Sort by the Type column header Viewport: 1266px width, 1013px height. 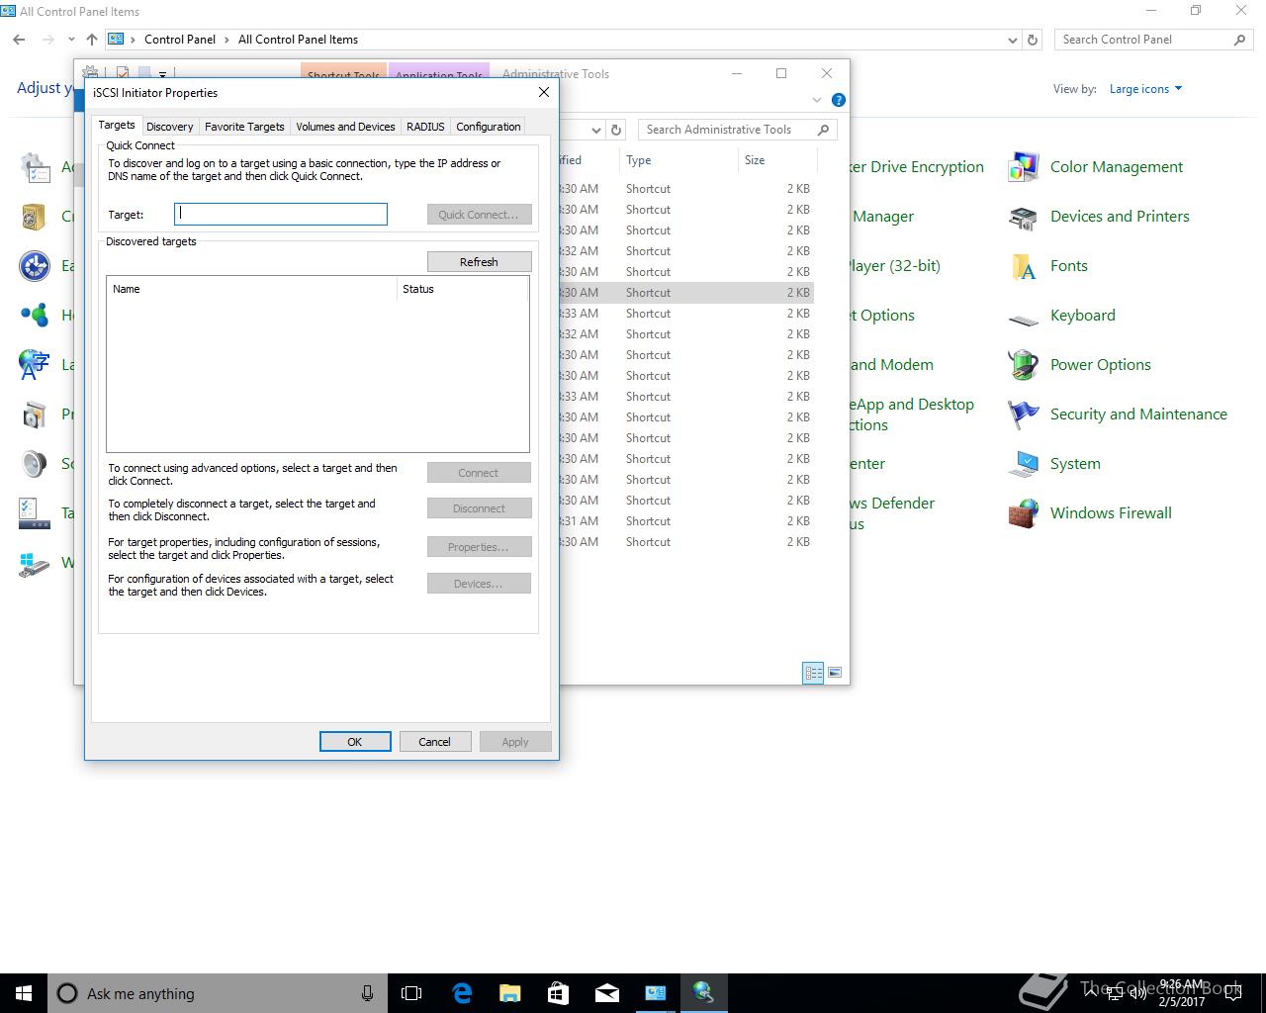click(x=678, y=160)
